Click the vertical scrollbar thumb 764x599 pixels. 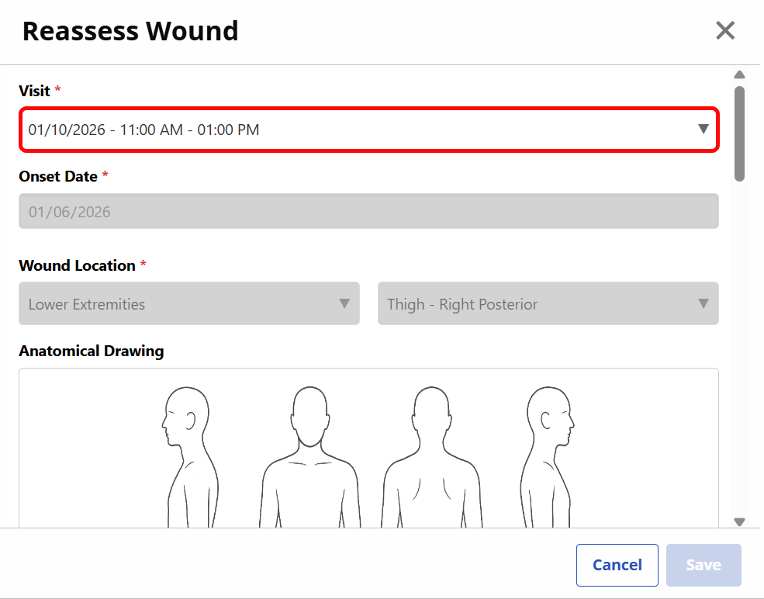click(739, 134)
